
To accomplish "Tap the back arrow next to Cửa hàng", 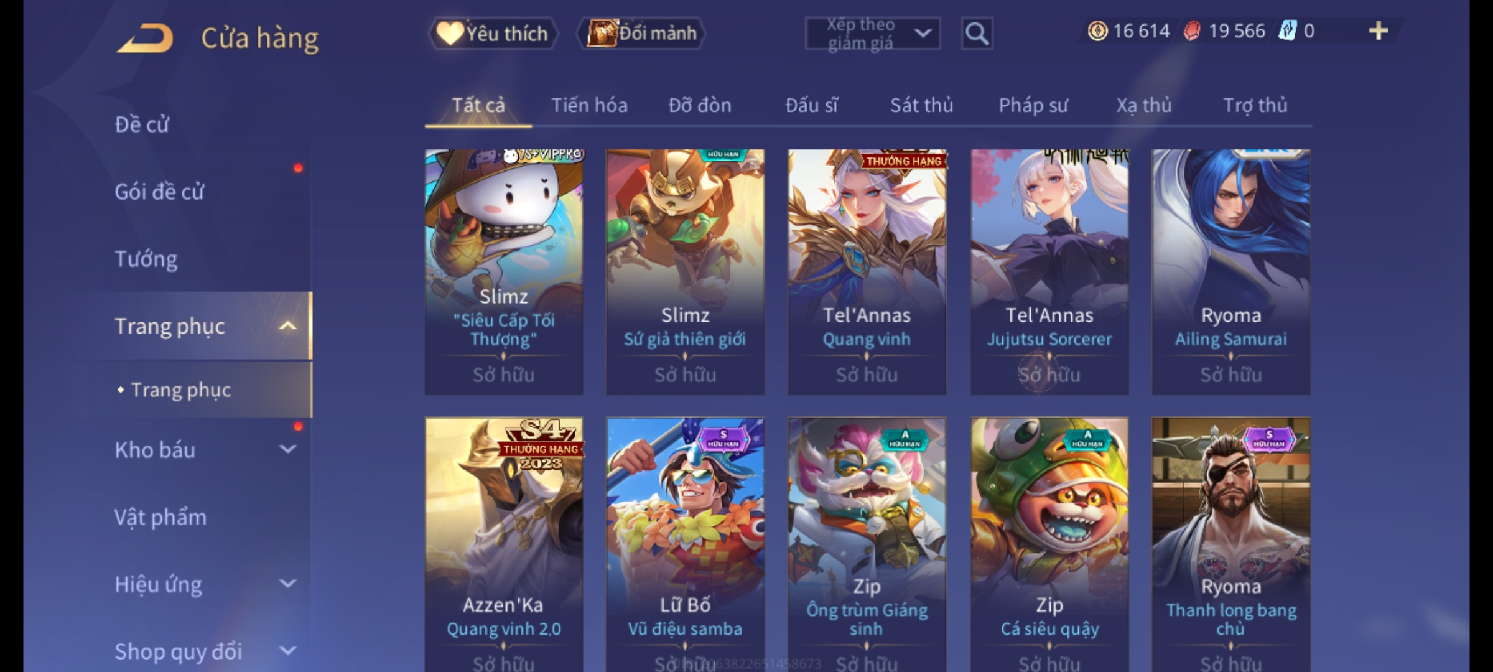I will 145,39.
